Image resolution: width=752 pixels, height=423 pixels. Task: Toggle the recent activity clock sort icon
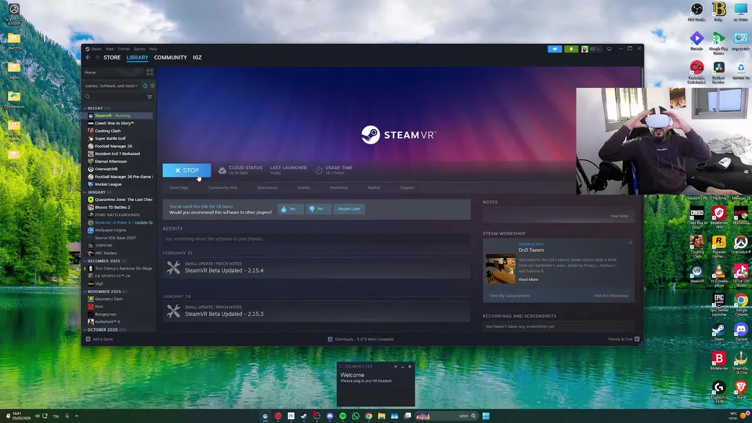click(145, 86)
